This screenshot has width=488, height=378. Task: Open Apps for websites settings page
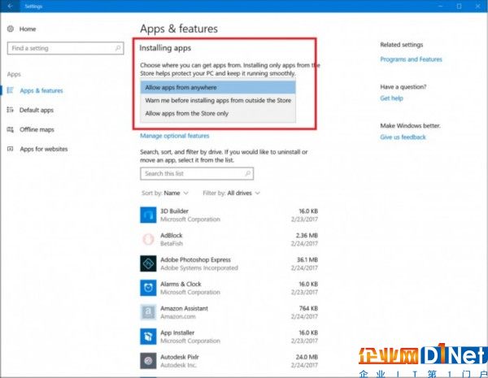(x=44, y=149)
